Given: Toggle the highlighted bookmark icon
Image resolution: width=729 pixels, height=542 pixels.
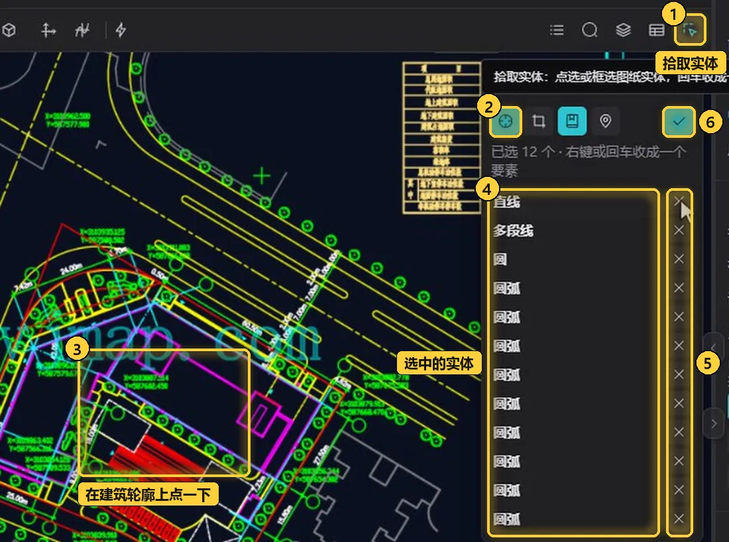Looking at the screenshot, I should (572, 121).
